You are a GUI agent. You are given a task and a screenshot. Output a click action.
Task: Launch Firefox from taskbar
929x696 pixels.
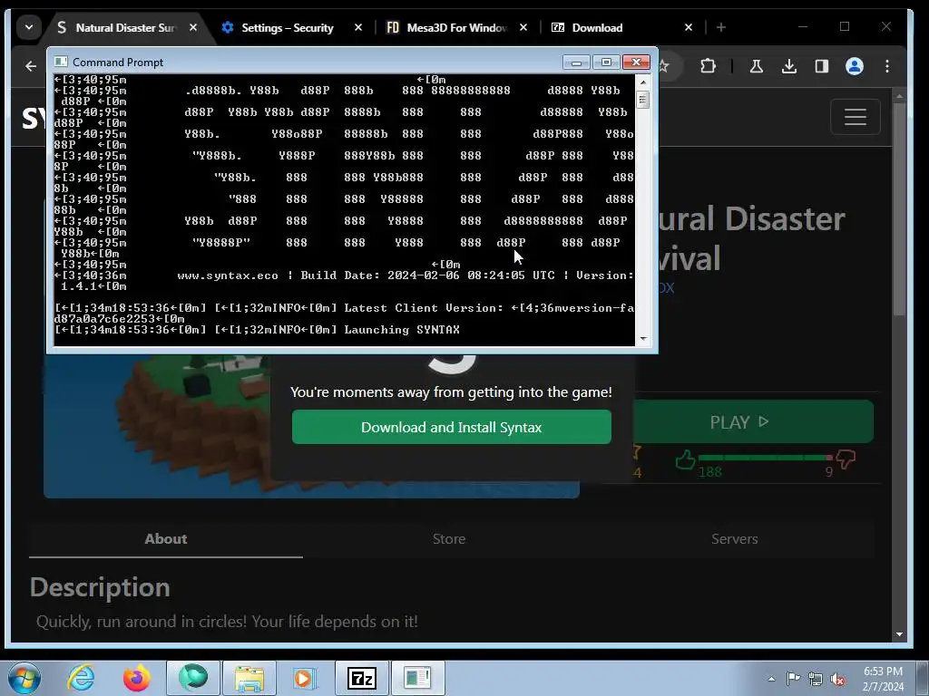tap(137, 678)
